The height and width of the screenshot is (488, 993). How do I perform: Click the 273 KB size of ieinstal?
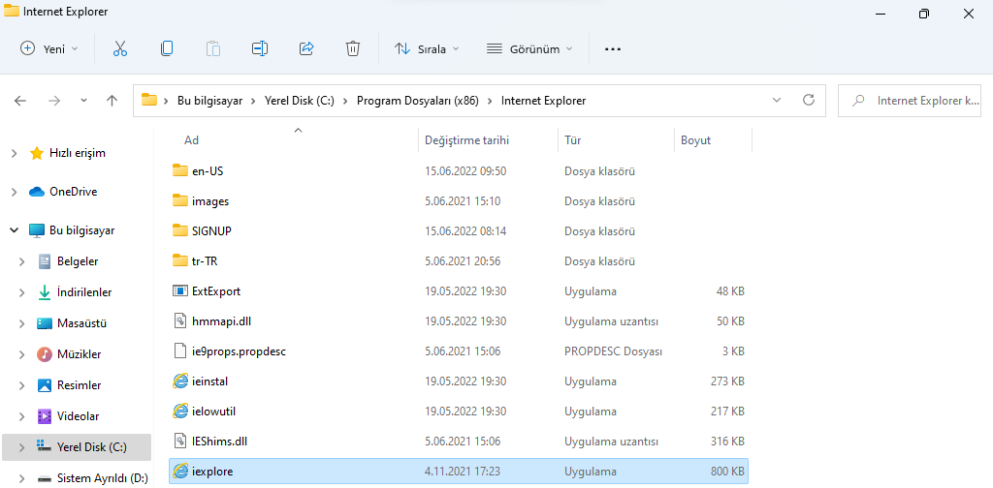[727, 381]
